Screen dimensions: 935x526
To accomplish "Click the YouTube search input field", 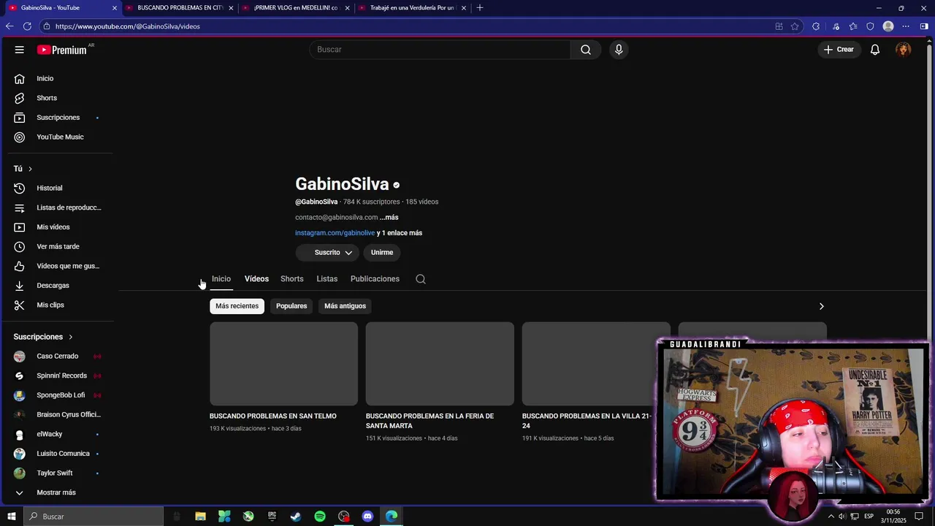I will tap(440, 50).
